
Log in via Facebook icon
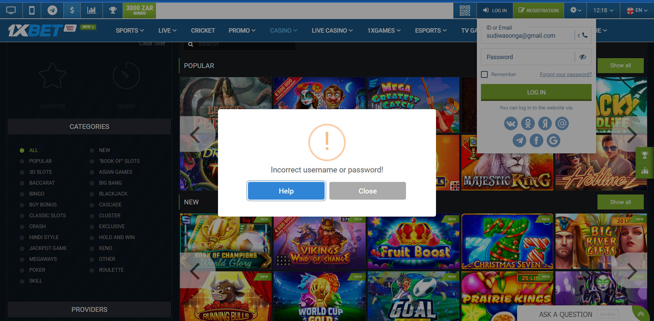point(536,140)
